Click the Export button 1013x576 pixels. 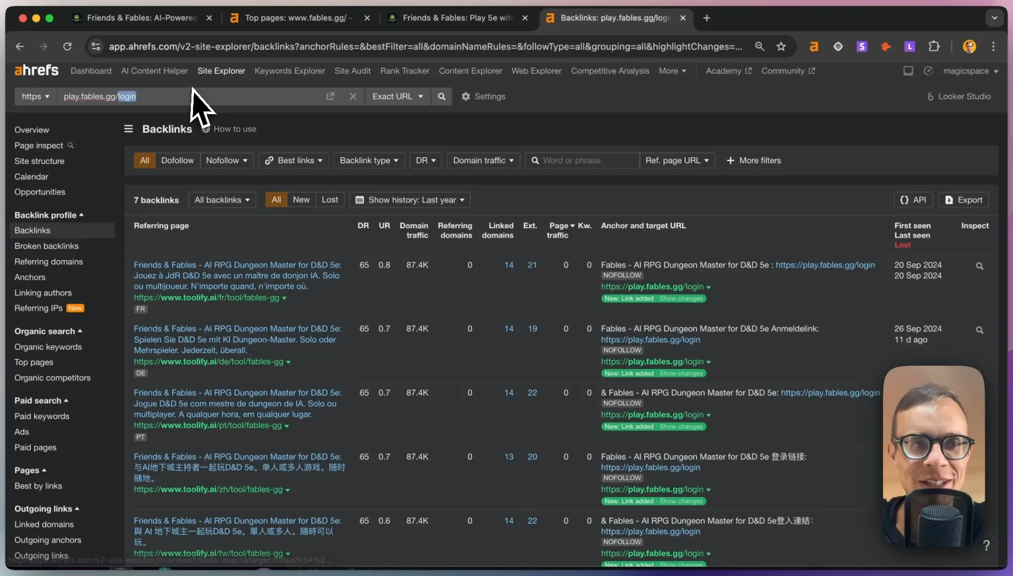click(963, 200)
